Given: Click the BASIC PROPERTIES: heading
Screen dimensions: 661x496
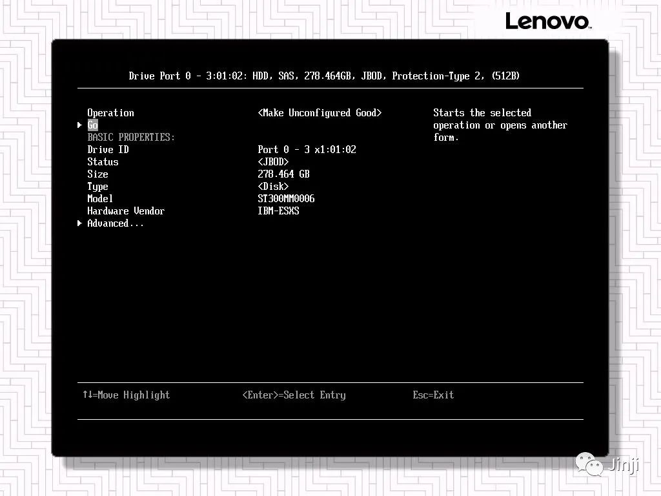Looking at the screenshot, I should click(130, 137).
